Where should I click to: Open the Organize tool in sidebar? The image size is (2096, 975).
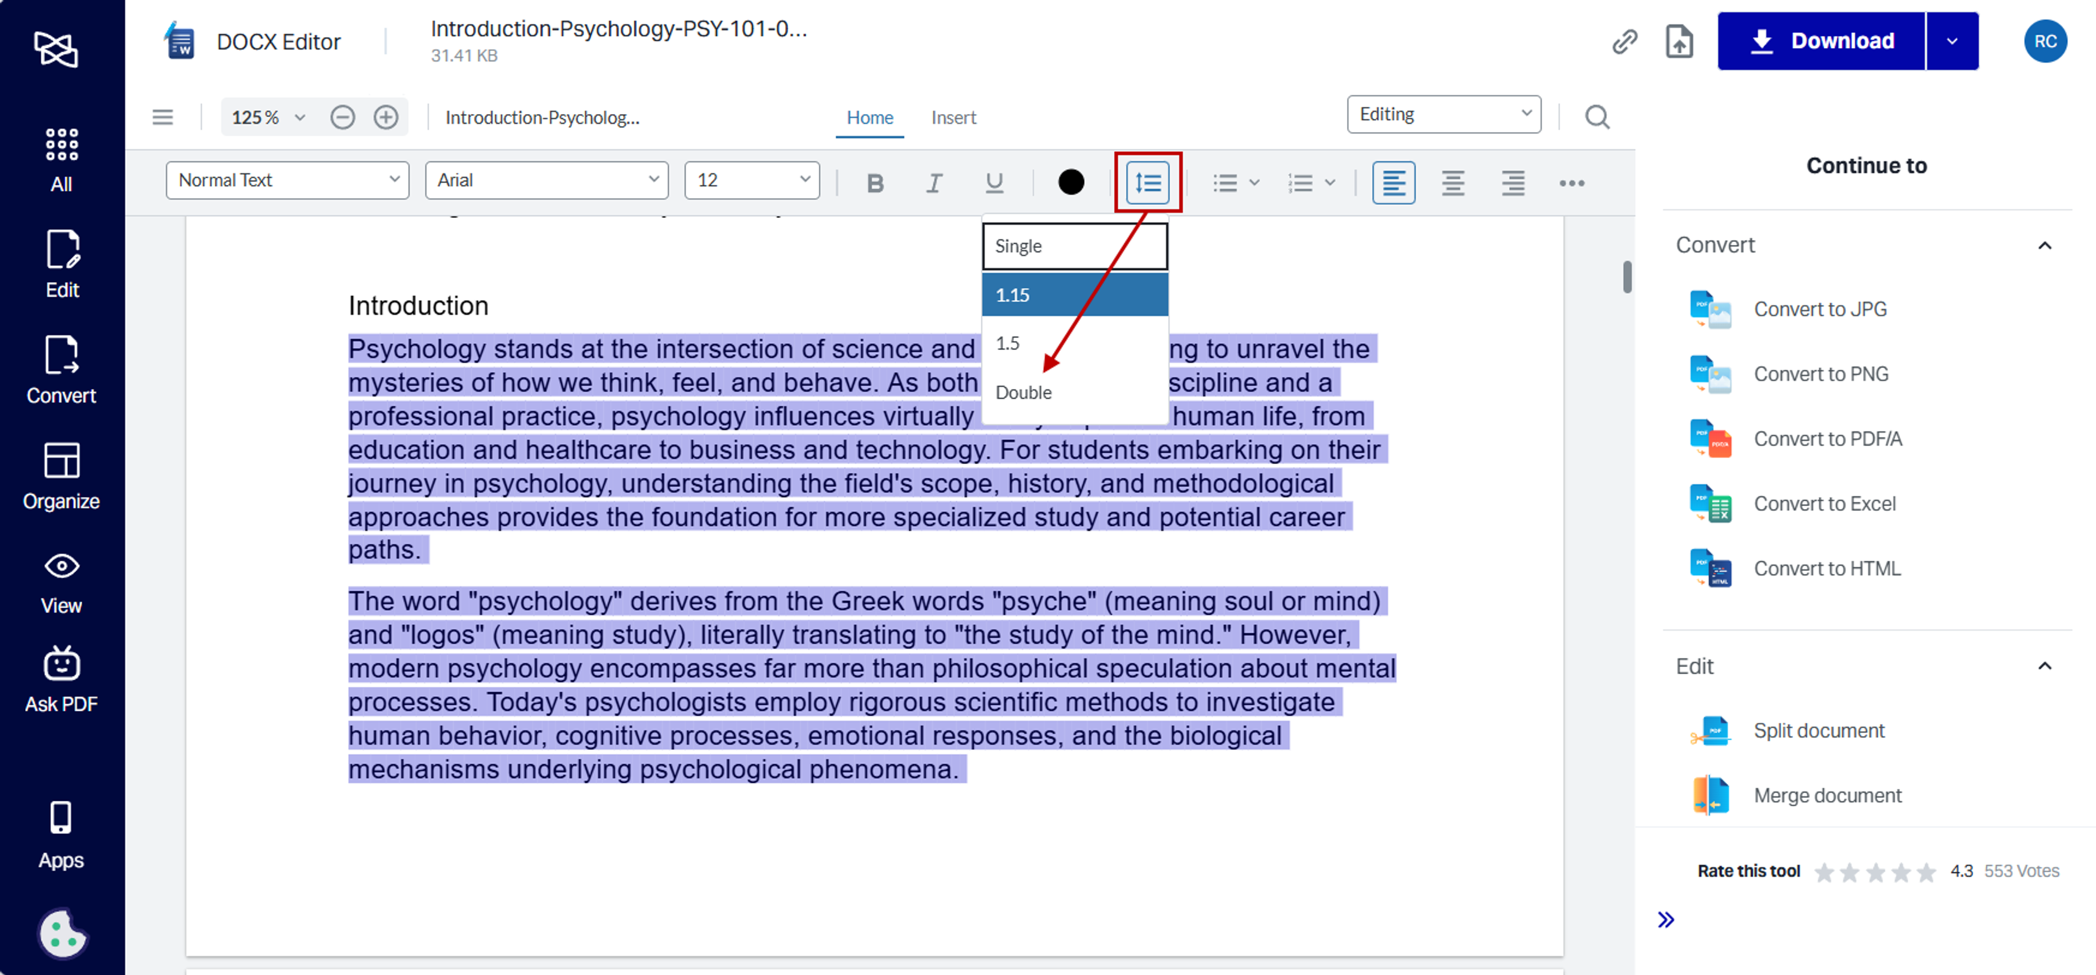(x=62, y=476)
